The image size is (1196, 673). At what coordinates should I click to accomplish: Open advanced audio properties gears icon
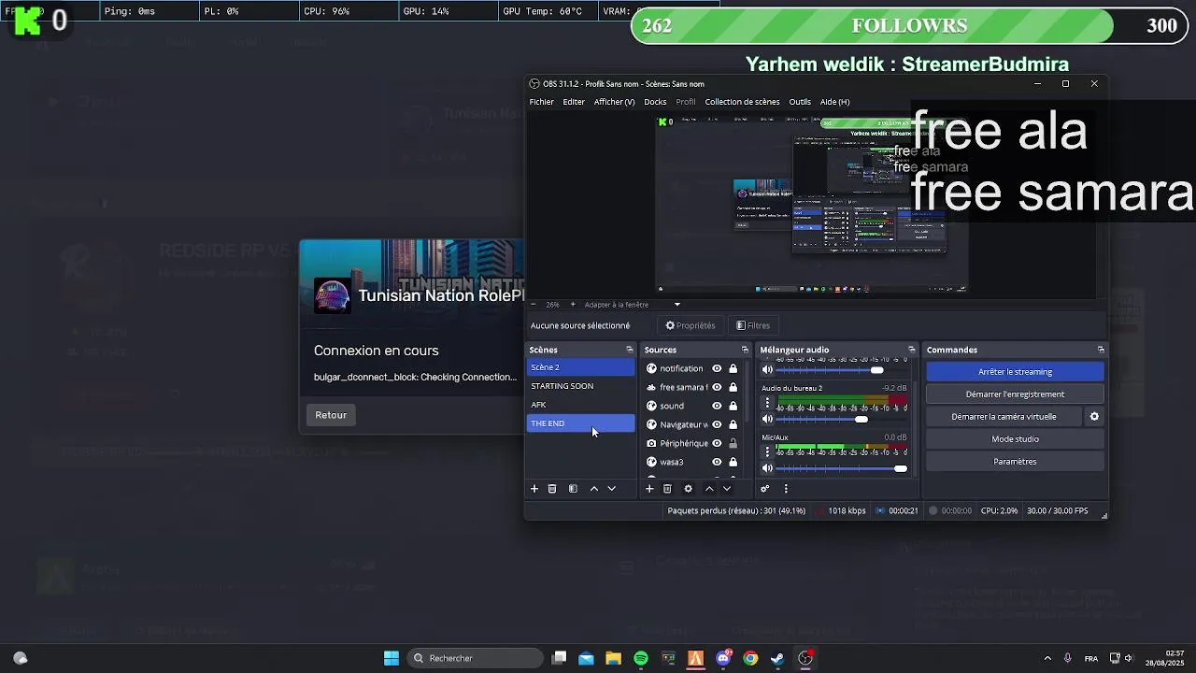tap(764, 489)
